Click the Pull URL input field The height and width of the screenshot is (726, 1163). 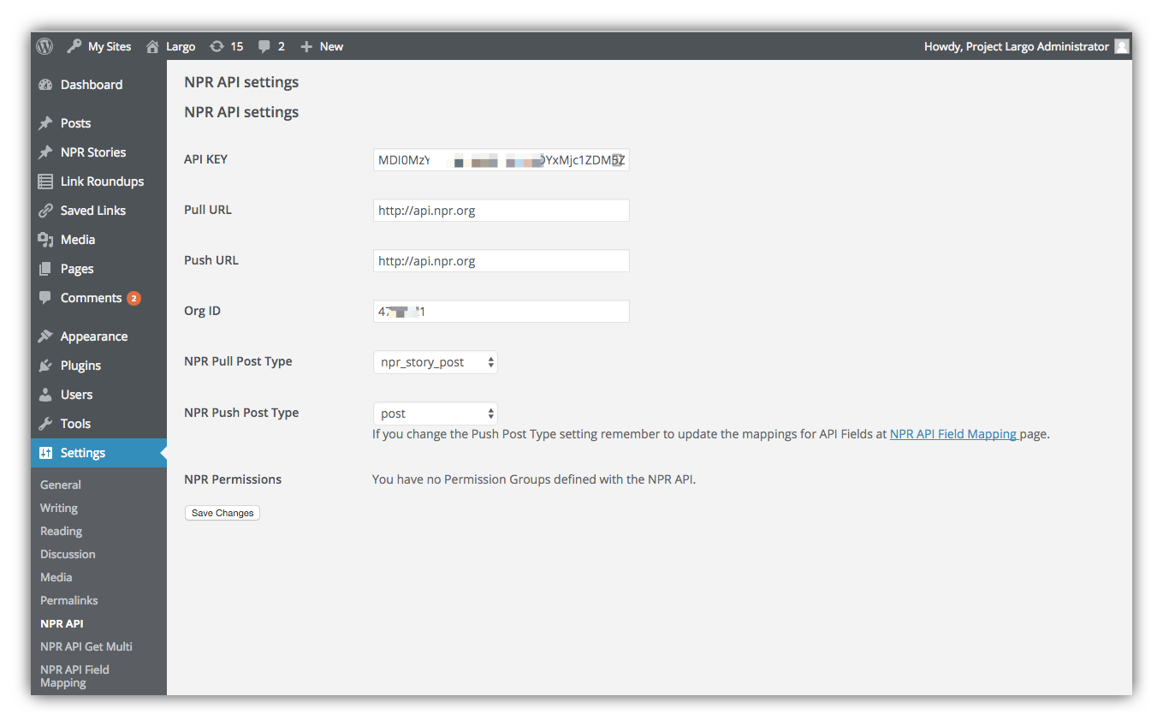501,211
